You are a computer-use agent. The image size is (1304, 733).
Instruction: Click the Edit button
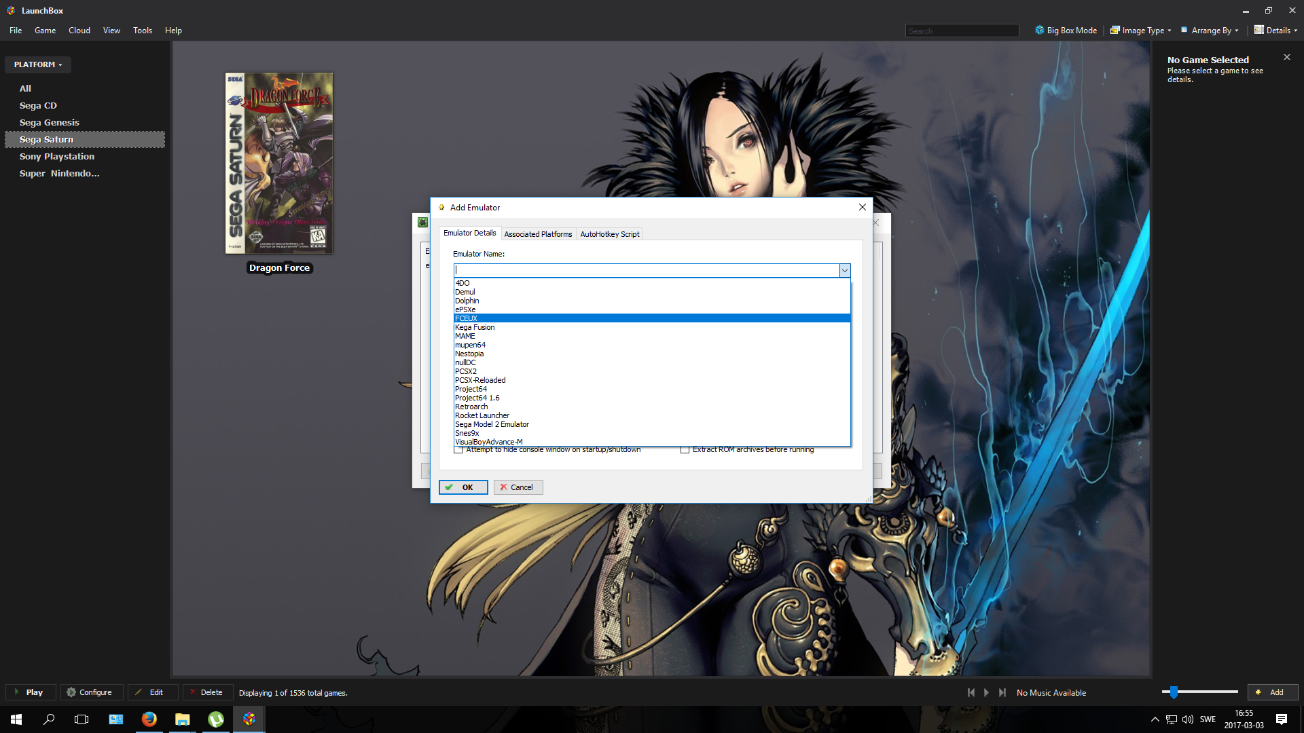coord(153,692)
